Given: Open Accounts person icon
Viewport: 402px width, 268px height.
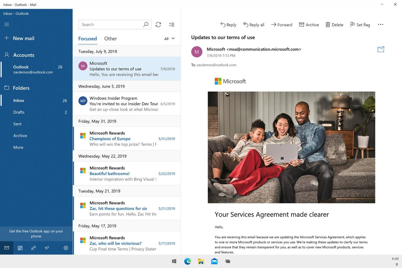Looking at the screenshot, I should point(6,55).
